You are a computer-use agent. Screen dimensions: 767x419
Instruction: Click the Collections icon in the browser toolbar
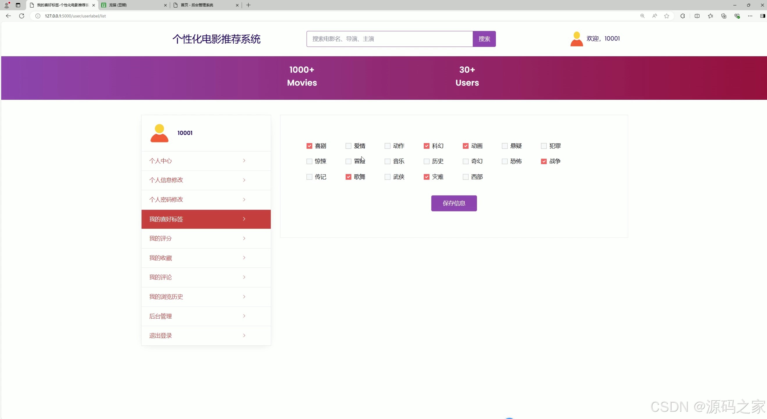[724, 16]
